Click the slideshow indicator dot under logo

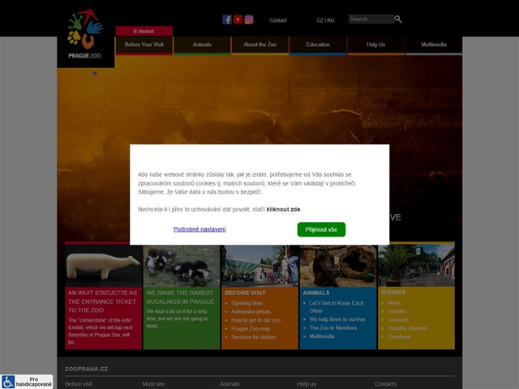[x=95, y=74]
